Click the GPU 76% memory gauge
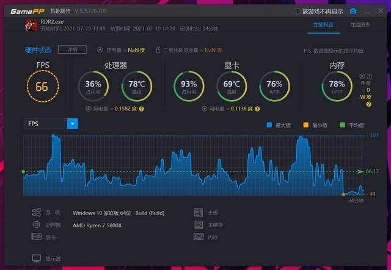The height and width of the screenshot is (270, 391). pyautogui.click(x=274, y=87)
